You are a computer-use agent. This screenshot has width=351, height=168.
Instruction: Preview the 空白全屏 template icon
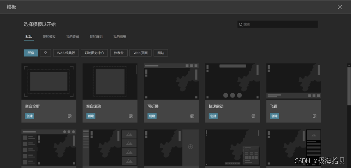pyautogui.click(x=70, y=116)
